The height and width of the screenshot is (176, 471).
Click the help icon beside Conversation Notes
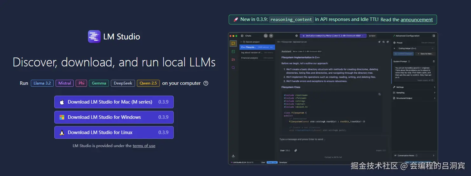416,156
